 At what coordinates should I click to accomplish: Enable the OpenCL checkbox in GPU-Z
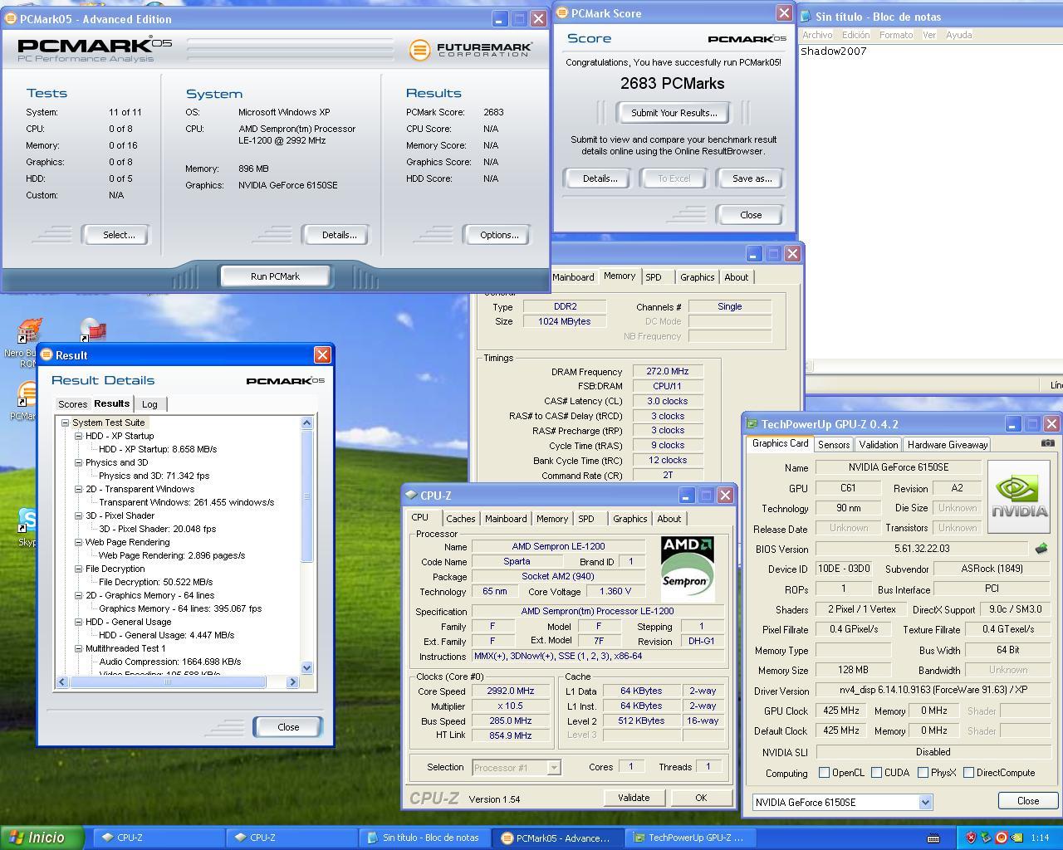pyautogui.click(x=824, y=773)
